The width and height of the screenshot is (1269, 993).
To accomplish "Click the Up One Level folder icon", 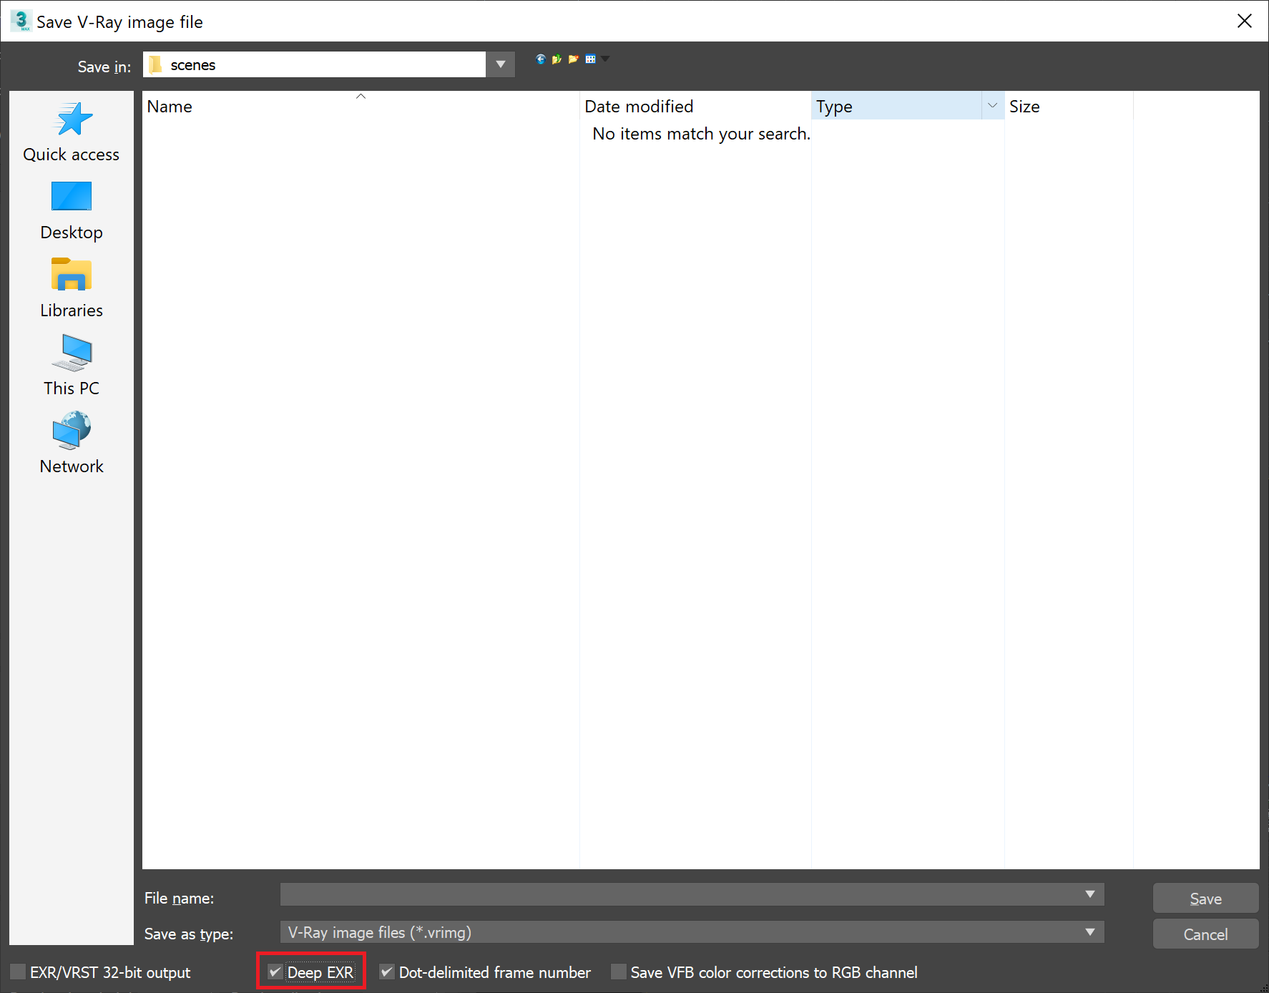I will [x=557, y=59].
